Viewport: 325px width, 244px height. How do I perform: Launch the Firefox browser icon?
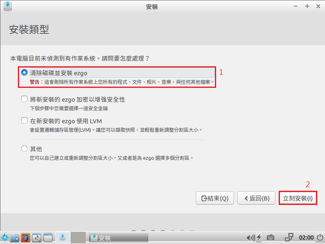click(x=26, y=237)
